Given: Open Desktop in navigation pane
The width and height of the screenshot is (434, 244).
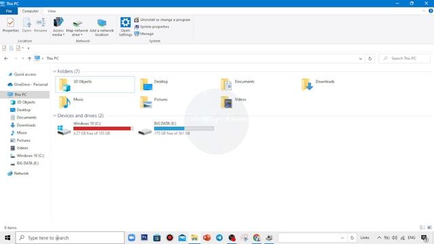Looking at the screenshot, I should [24, 110].
